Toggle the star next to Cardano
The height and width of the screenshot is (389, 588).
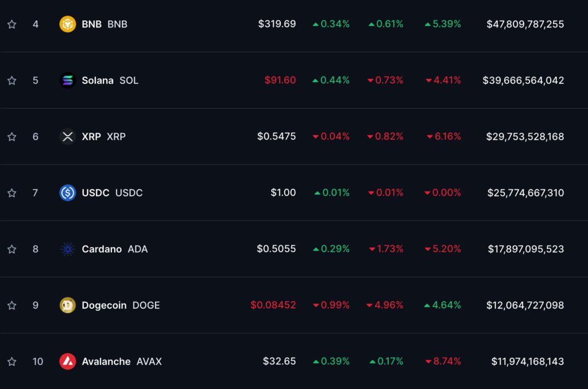click(x=11, y=249)
